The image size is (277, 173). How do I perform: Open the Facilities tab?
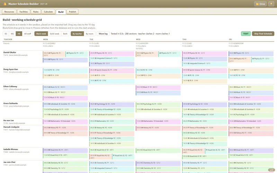click(24, 12)
